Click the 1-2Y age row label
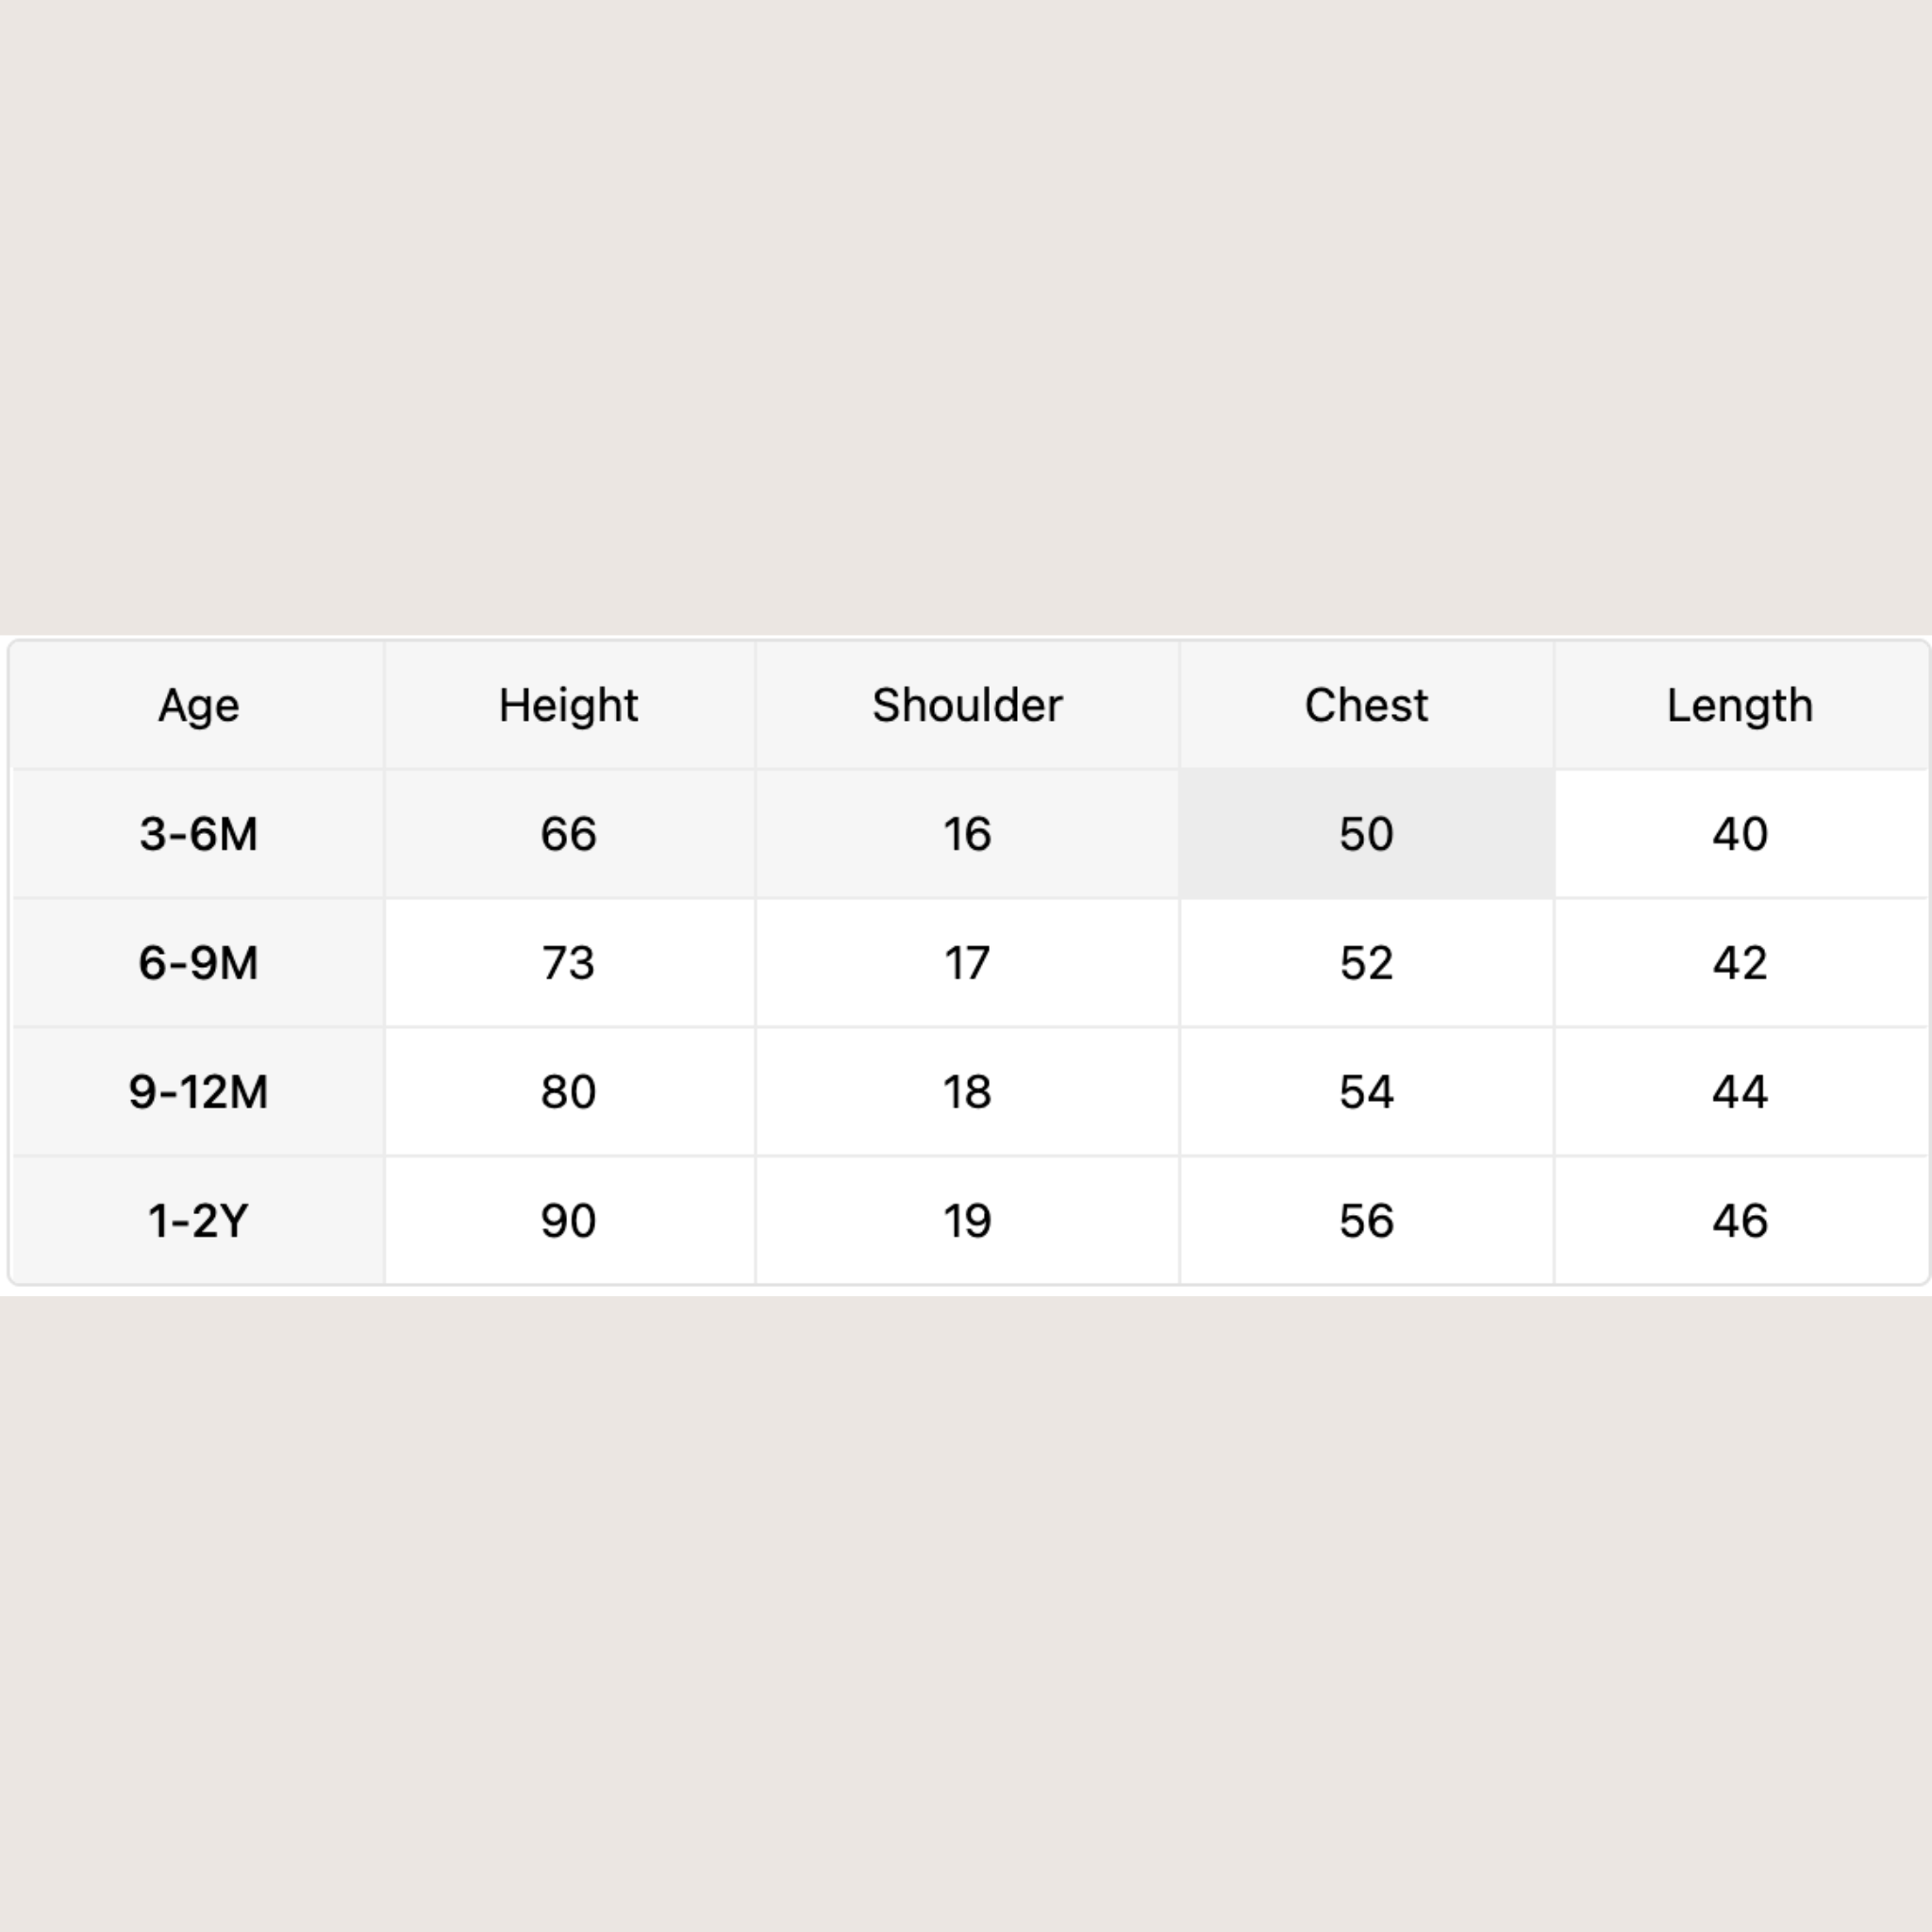The width and height of the screenshot is (1932, 1932). [198, 1221]
